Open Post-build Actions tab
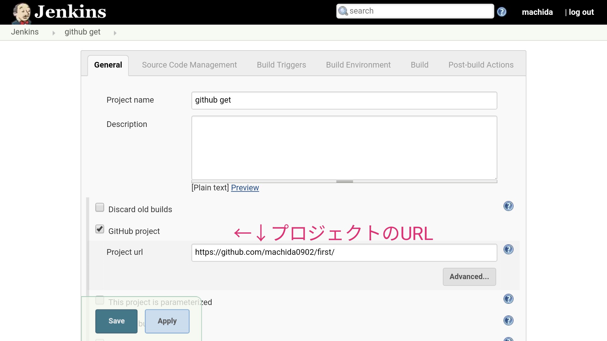The image size is (607, 341). 481,65
